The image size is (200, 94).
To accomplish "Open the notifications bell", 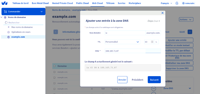I will pos(177,3).
